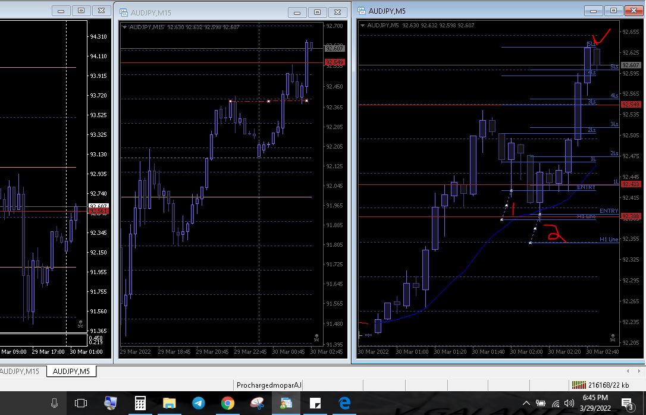646x415 pixels.
Task: Open the Snipping Tool taskbar icon
Action: 256,403
